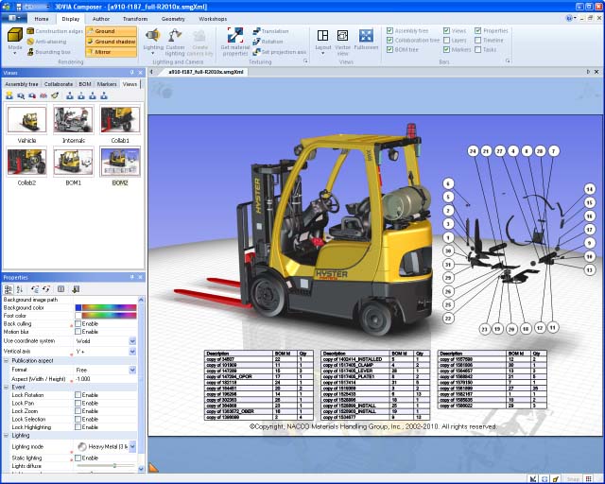Click the a910-f187_full-R2010x.smgXml document tab
The width and height of the screenshot is (605, 484).
coord(206,72)
